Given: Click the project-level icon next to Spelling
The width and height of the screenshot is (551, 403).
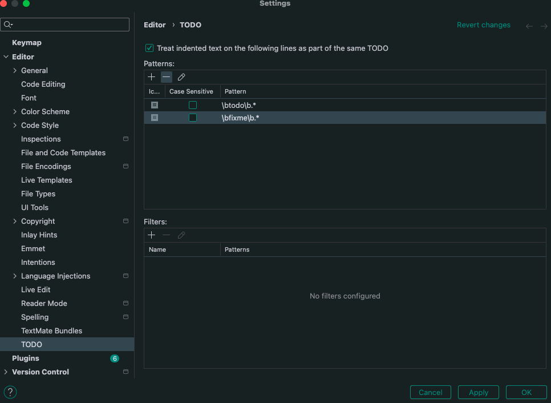Looking at the screenshot, I should [125, 317].
